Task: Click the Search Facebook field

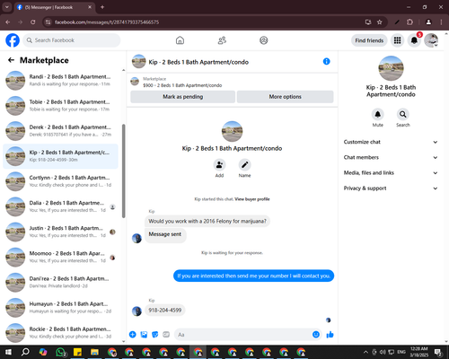Action: [x=72, y=40]
